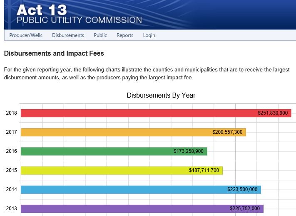Go to the Reports menu
Screen dimensions: 296x216
tap(125, 35)
